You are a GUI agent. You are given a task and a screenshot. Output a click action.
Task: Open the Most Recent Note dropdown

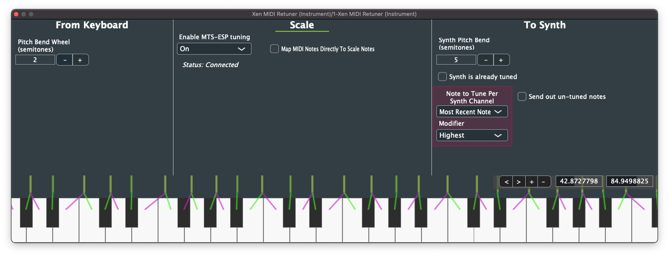coord(472,112)
